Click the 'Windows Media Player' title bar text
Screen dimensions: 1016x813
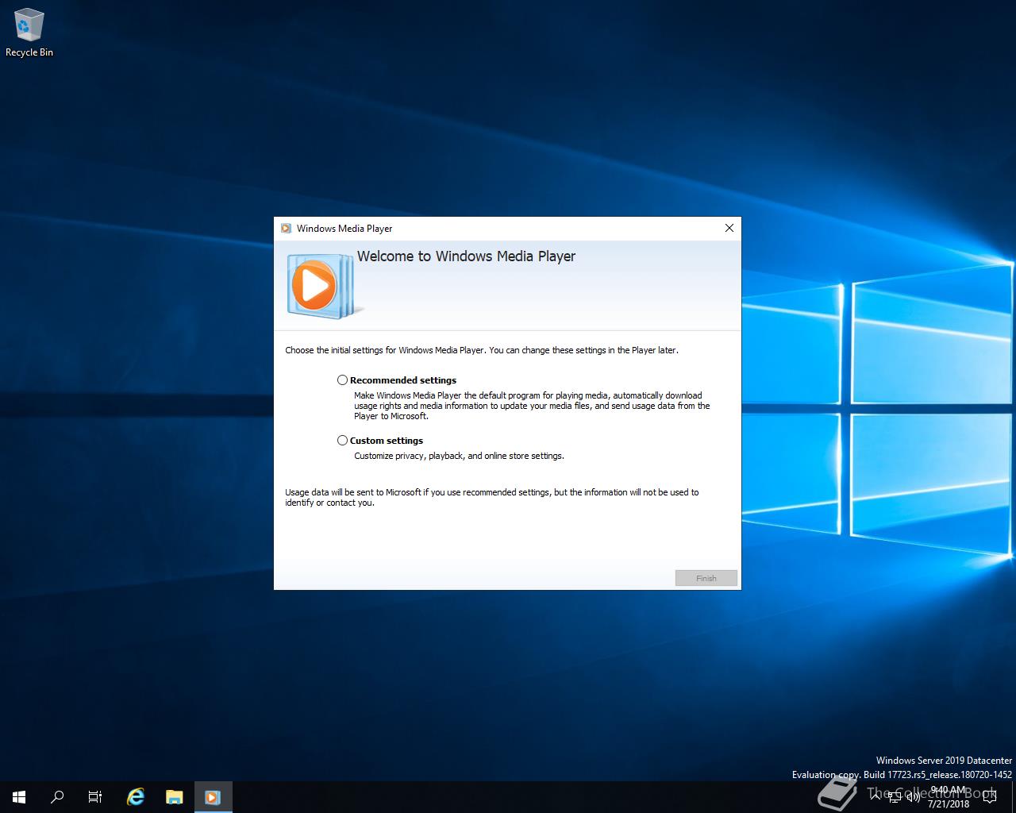click(344, 229)
